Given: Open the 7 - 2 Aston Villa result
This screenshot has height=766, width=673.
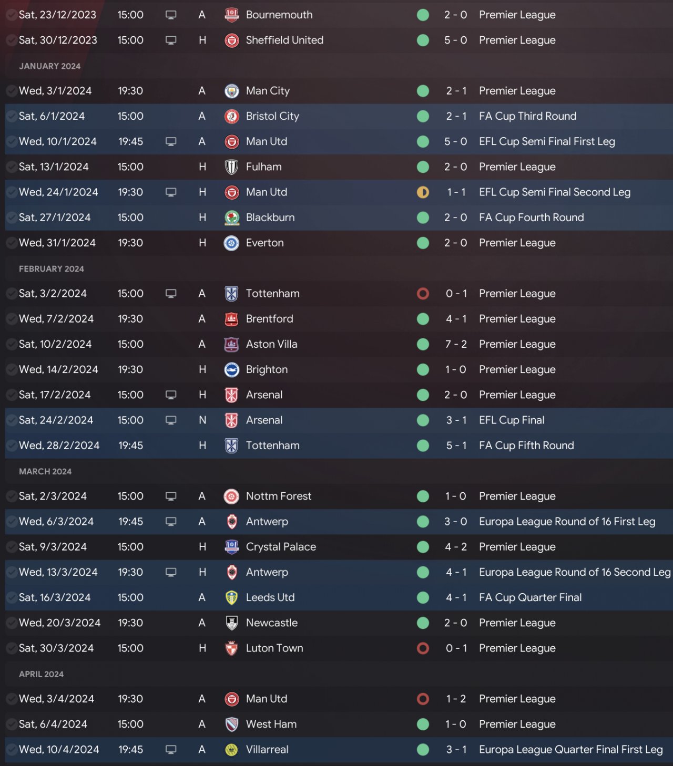Looking at the screenshot, I should point(456,344).
